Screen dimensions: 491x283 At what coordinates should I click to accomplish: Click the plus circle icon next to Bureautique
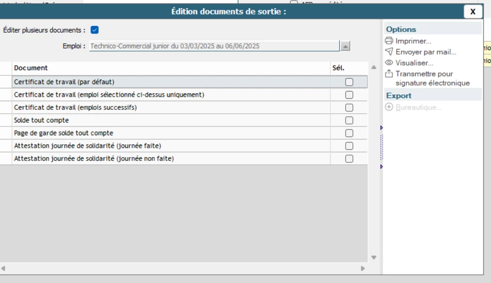click(x=389, y=107)
